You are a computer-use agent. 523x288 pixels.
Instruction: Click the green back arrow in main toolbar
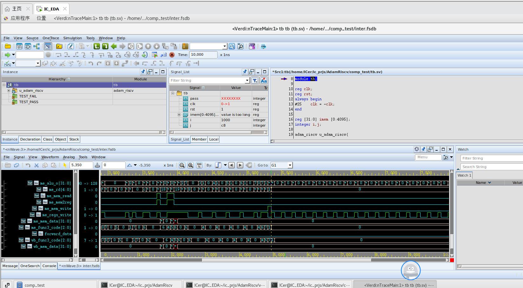(x=114, y=47)
